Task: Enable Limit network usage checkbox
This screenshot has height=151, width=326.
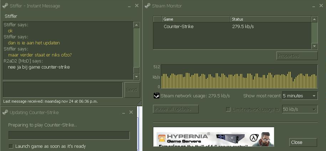Action: [x=228, y=109]
